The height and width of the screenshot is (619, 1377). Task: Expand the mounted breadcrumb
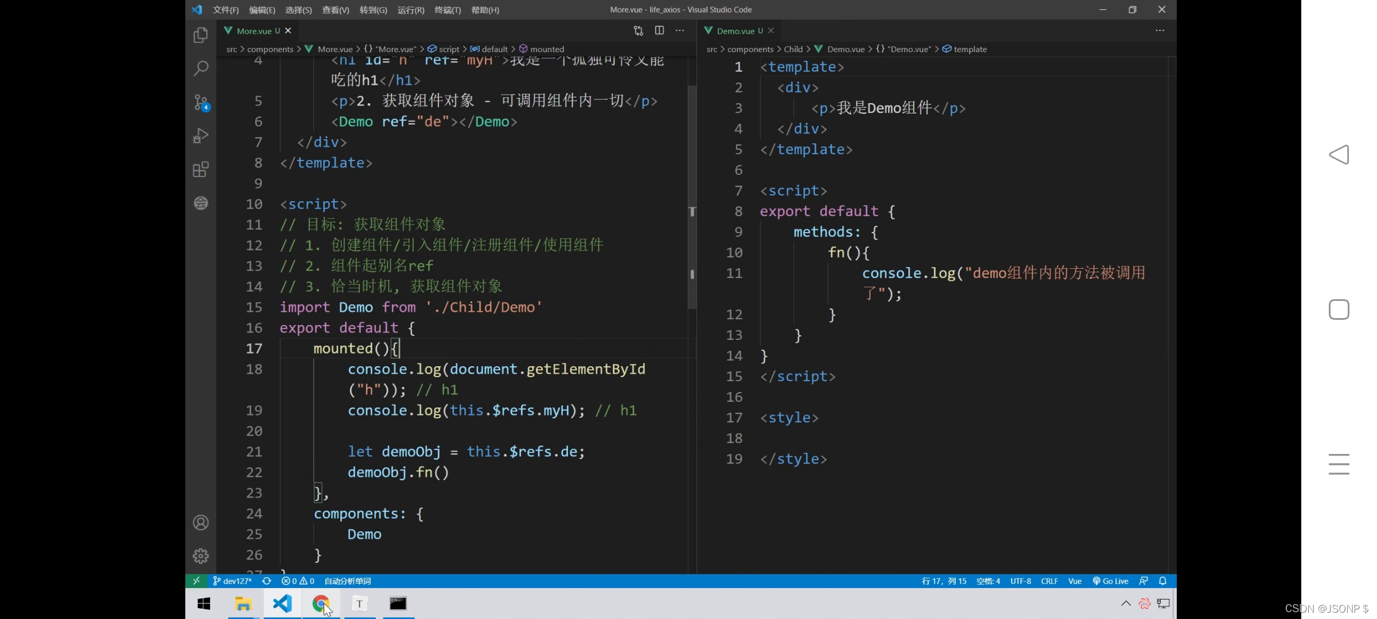(x=542, y=49)
